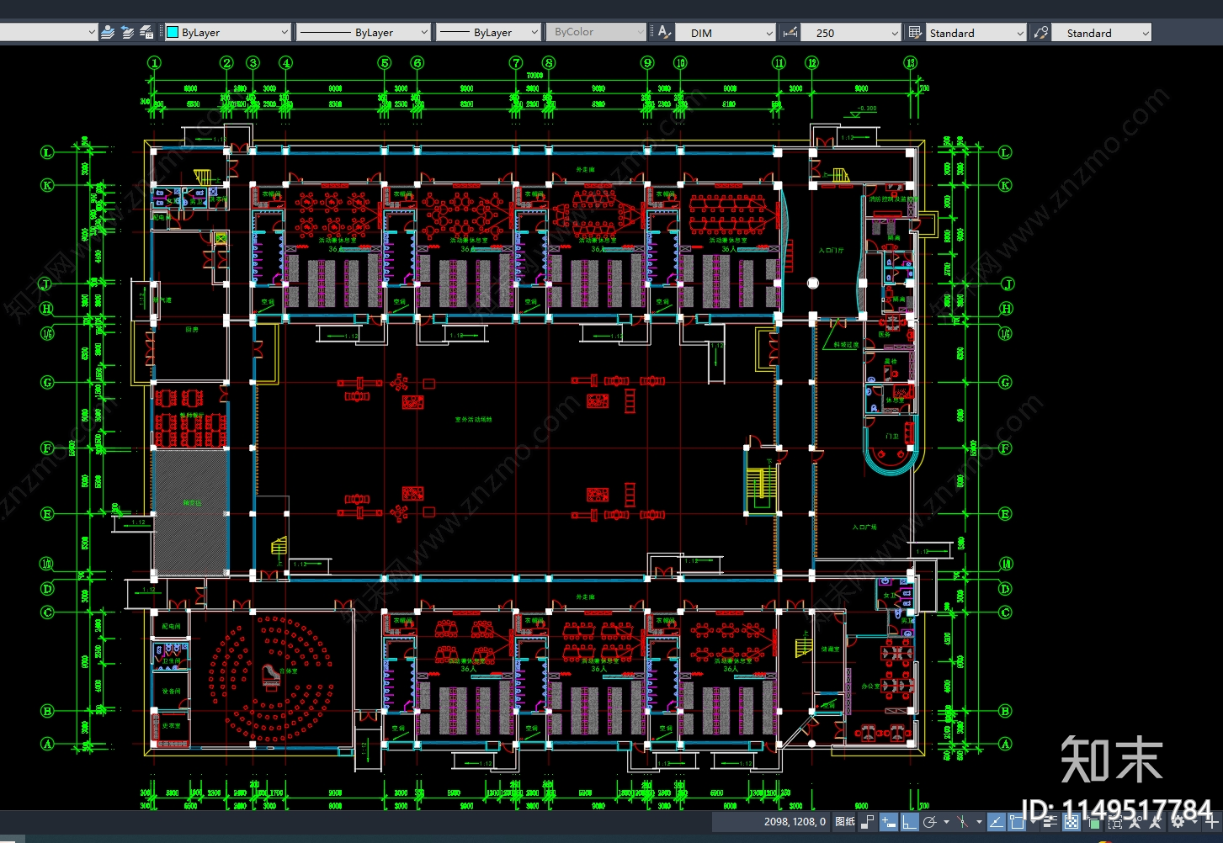Open the table style Standard dropdown

click(x=976, y=32)
